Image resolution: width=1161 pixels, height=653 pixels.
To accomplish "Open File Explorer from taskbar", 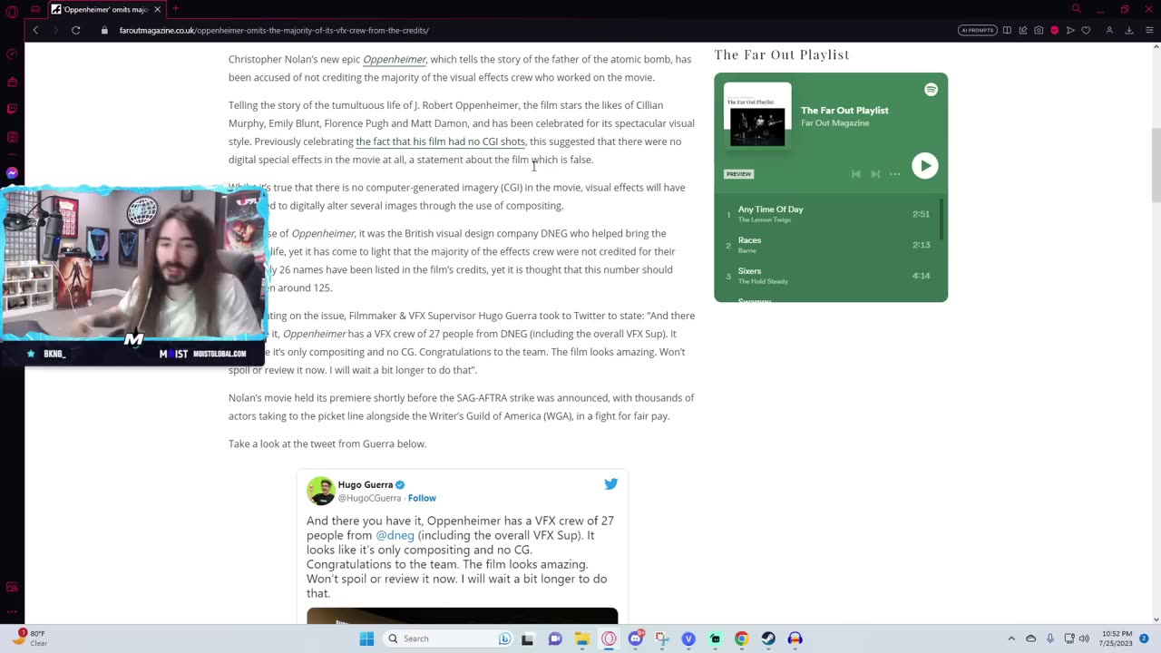I will pos(581,638).
